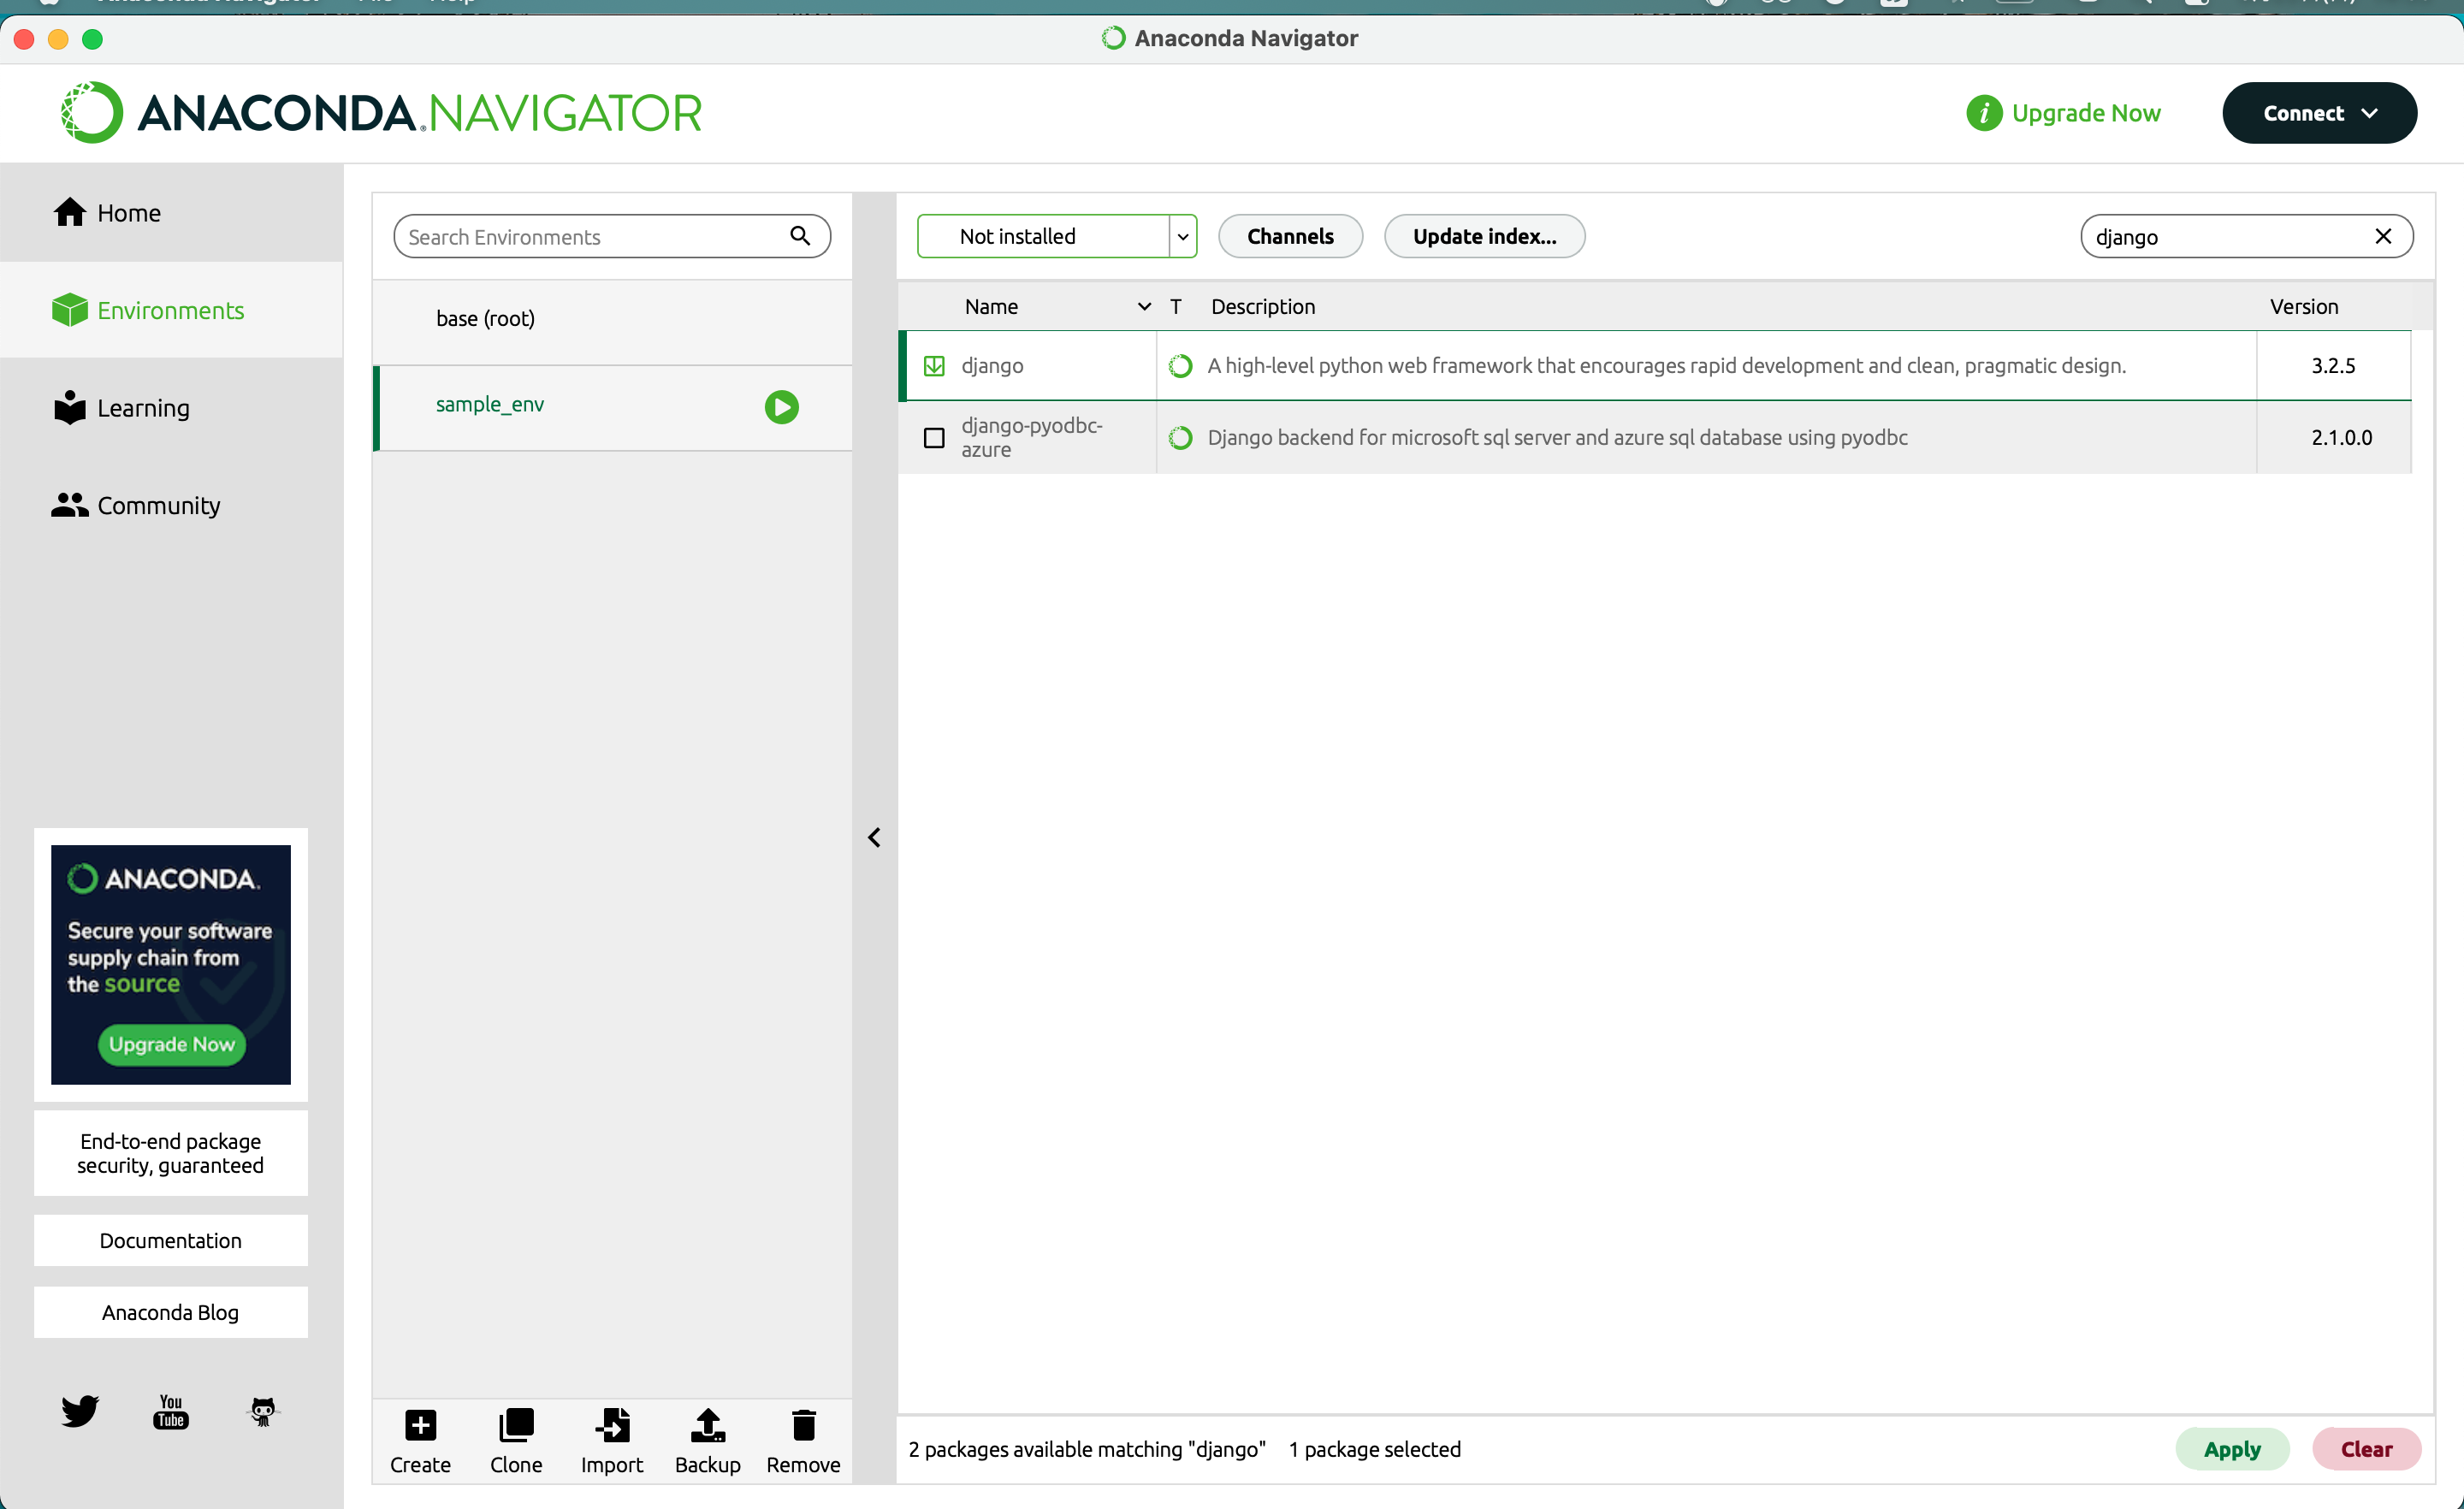
Task: Click the Remove environment trash icon
Action: (x=803, y=1425)
